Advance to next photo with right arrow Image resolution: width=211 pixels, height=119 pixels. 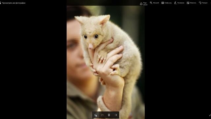(116, 115)
